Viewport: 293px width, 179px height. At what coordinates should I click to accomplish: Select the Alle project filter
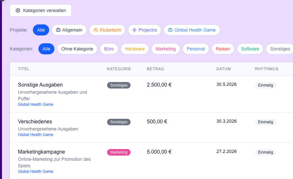pos(41,30)
